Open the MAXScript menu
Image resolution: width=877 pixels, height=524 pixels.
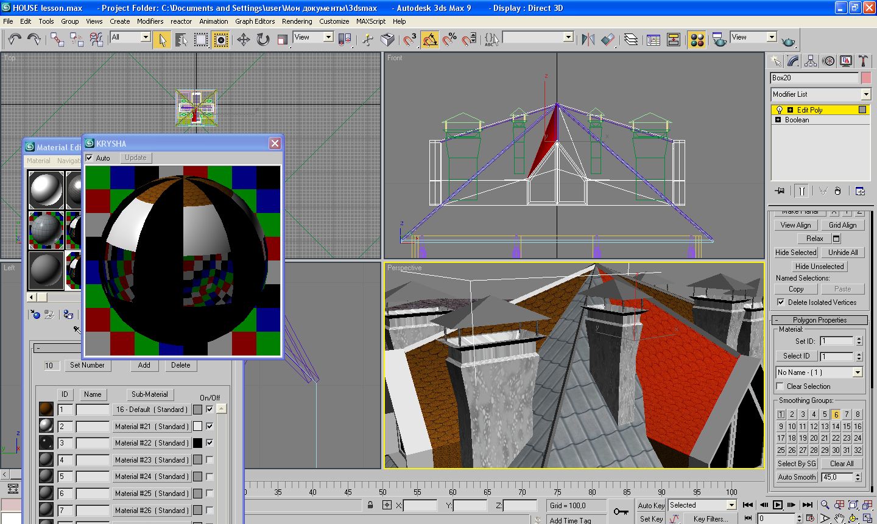pyautogui.click(x=370, y=21)
